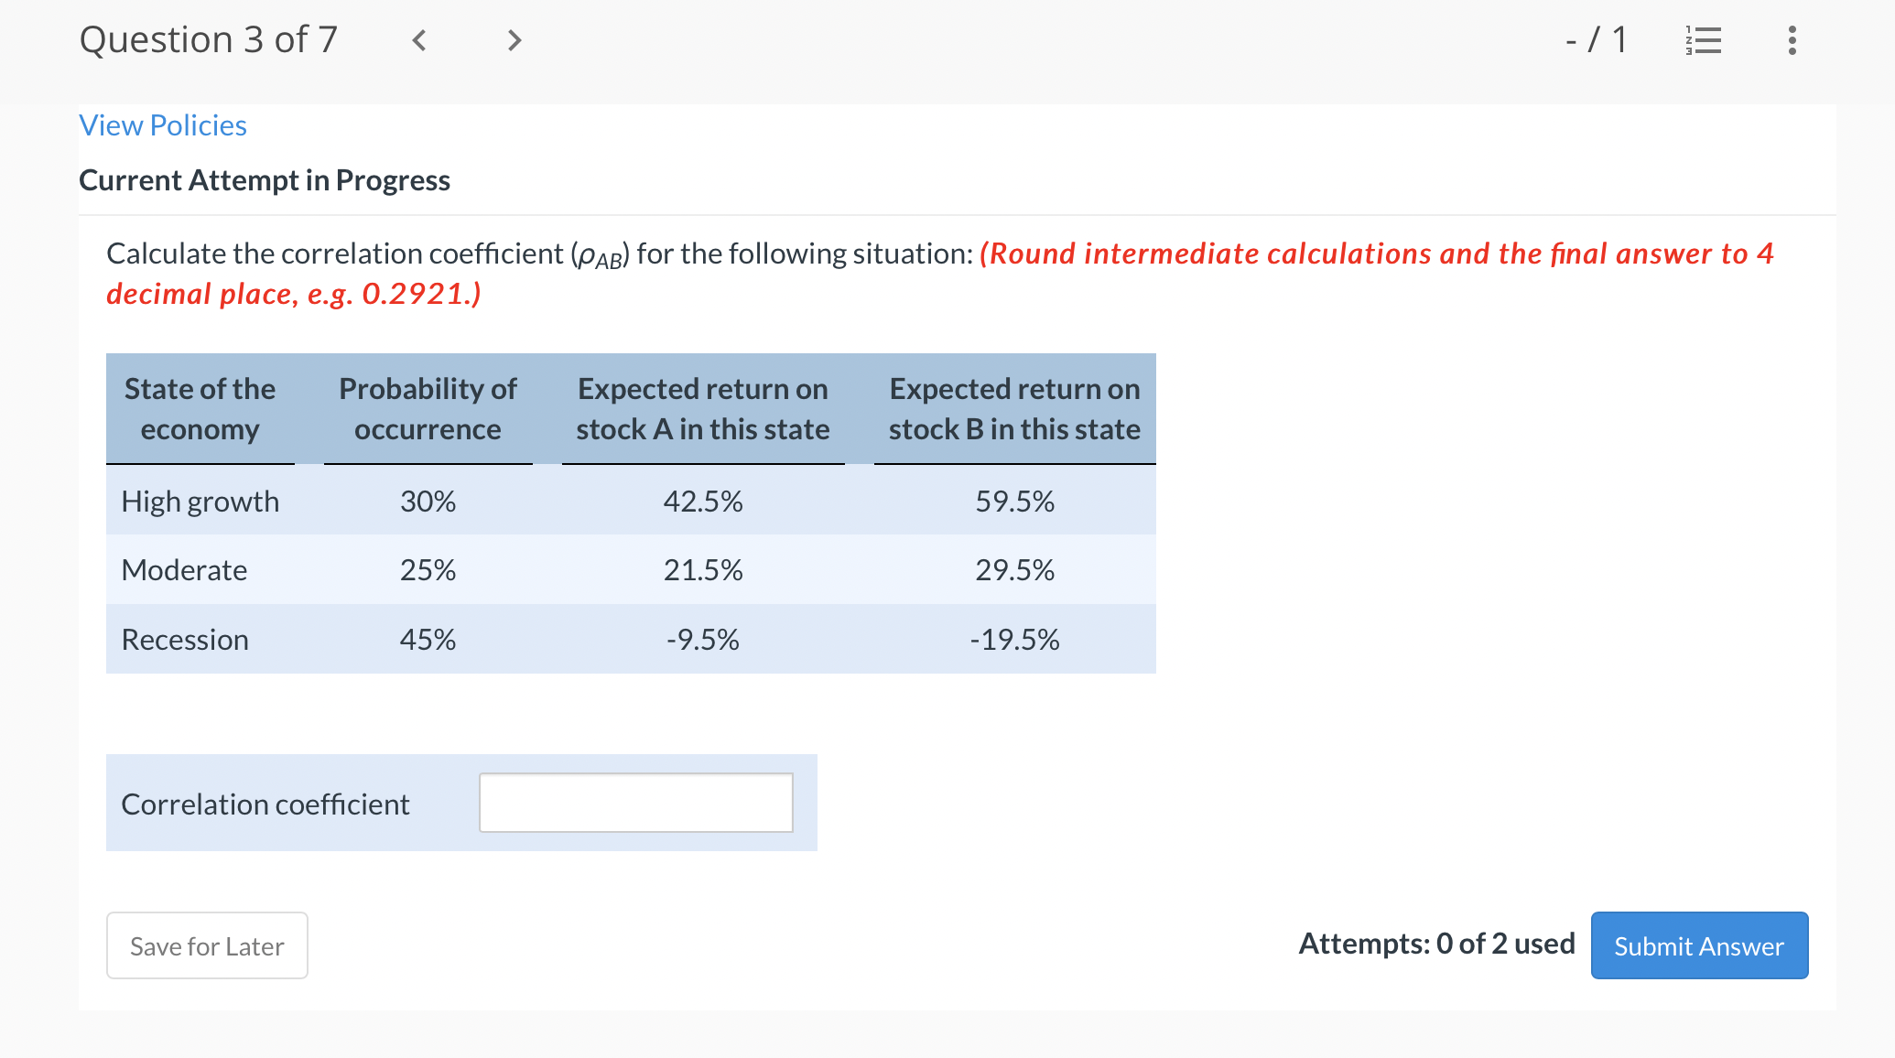Viewport: 1895px width, 1058px height.
Task: Show the quiz question navigator icon
Action: (x=1703, y=39)
